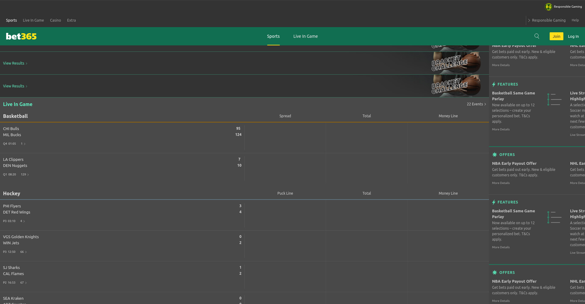The width and height of the screenshot is (585, 304).
Task: Click the CAL Flames team name
Action: pyautogui.click(x=13, y=274)
